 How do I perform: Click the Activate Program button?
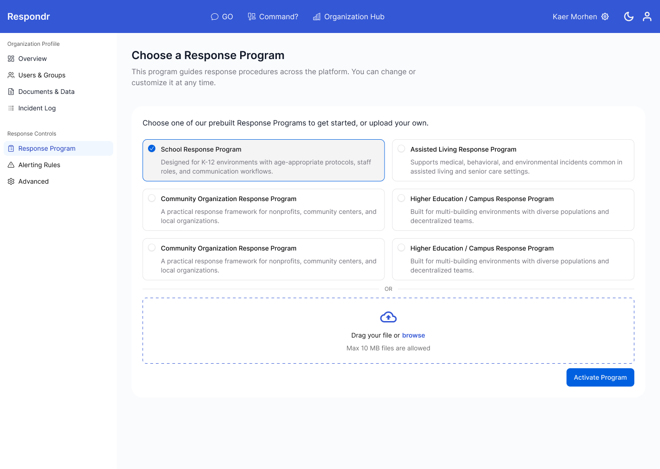(x=600, y=377)
